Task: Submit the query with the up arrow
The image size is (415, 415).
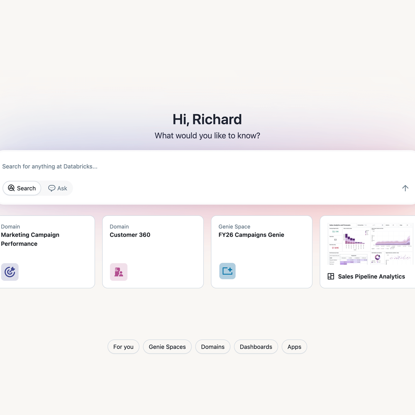Action: click(x=405, y=188)
